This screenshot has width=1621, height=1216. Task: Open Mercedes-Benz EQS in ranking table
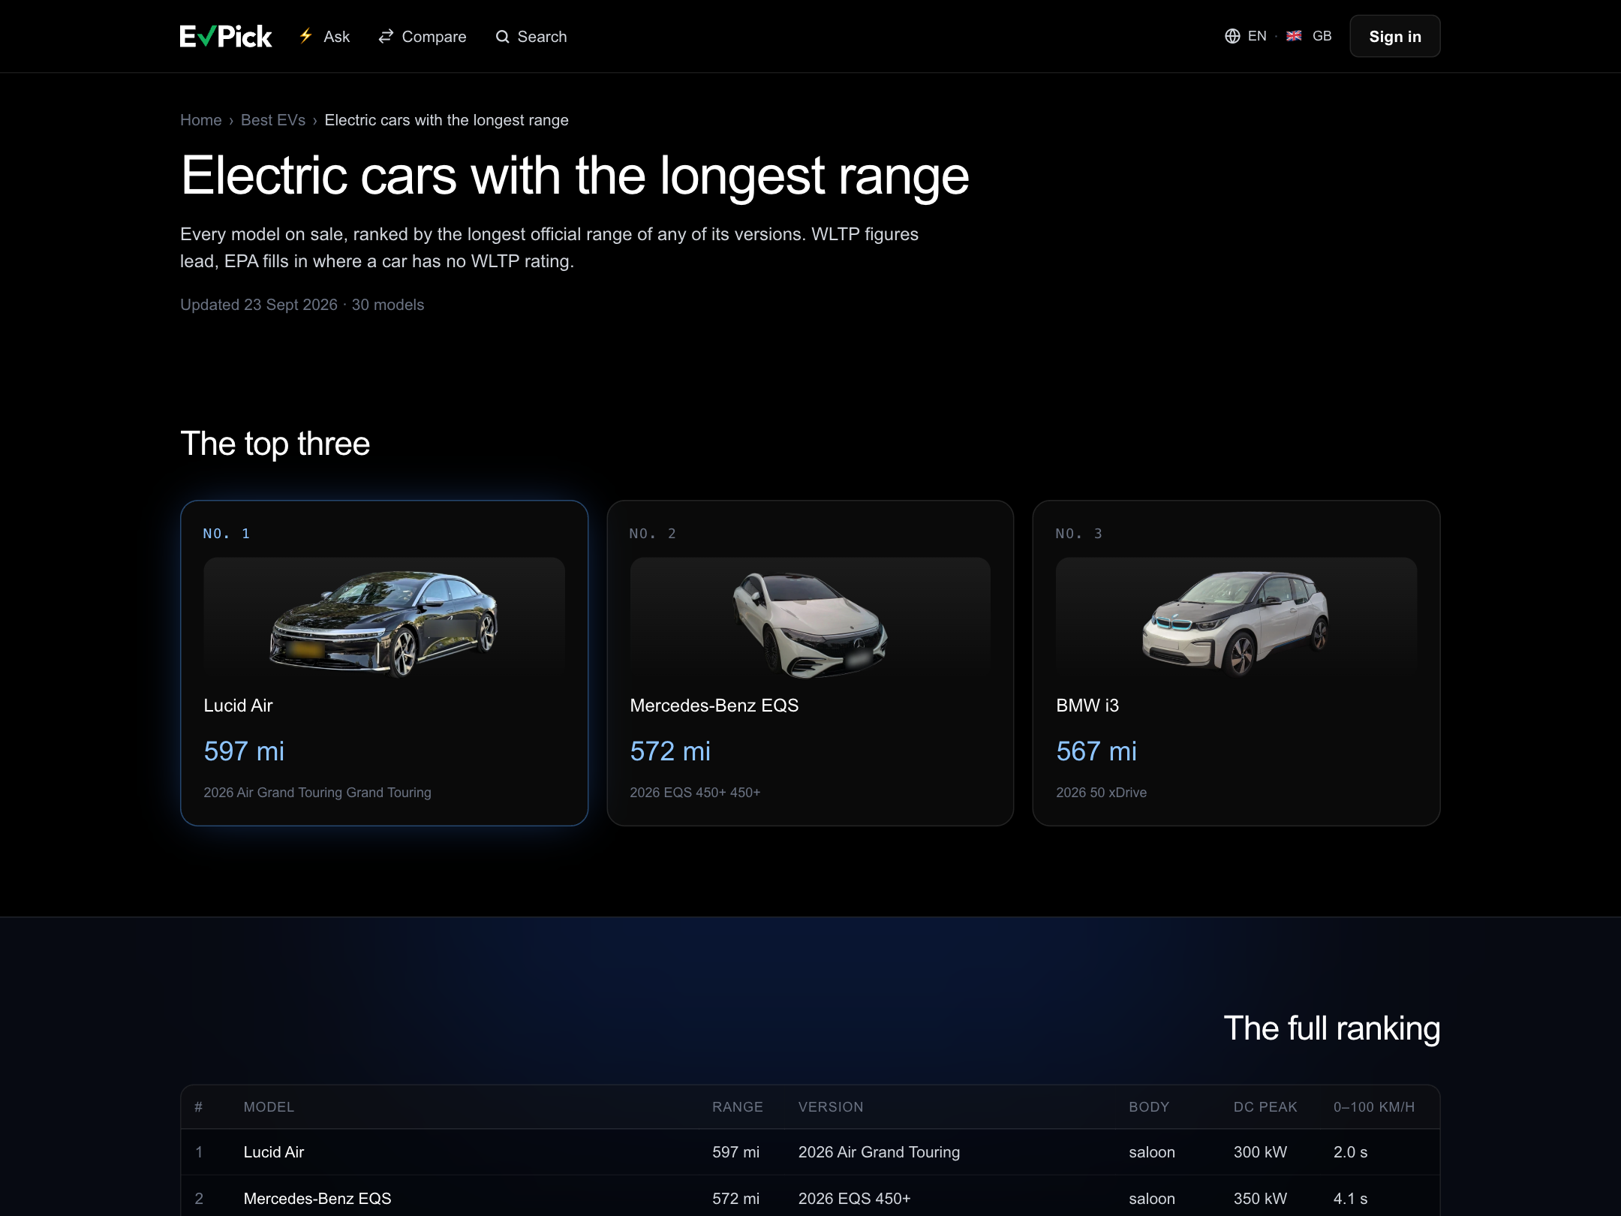(x=317, y=1199)
